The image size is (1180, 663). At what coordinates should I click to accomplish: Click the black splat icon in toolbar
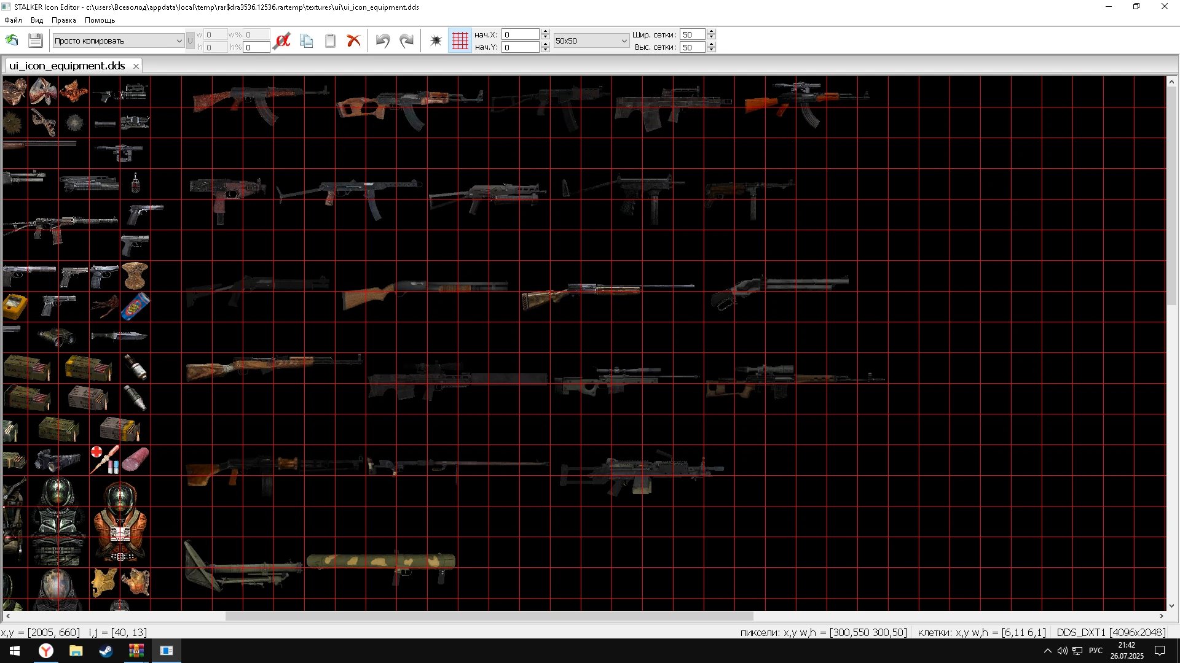pos(436,41)
